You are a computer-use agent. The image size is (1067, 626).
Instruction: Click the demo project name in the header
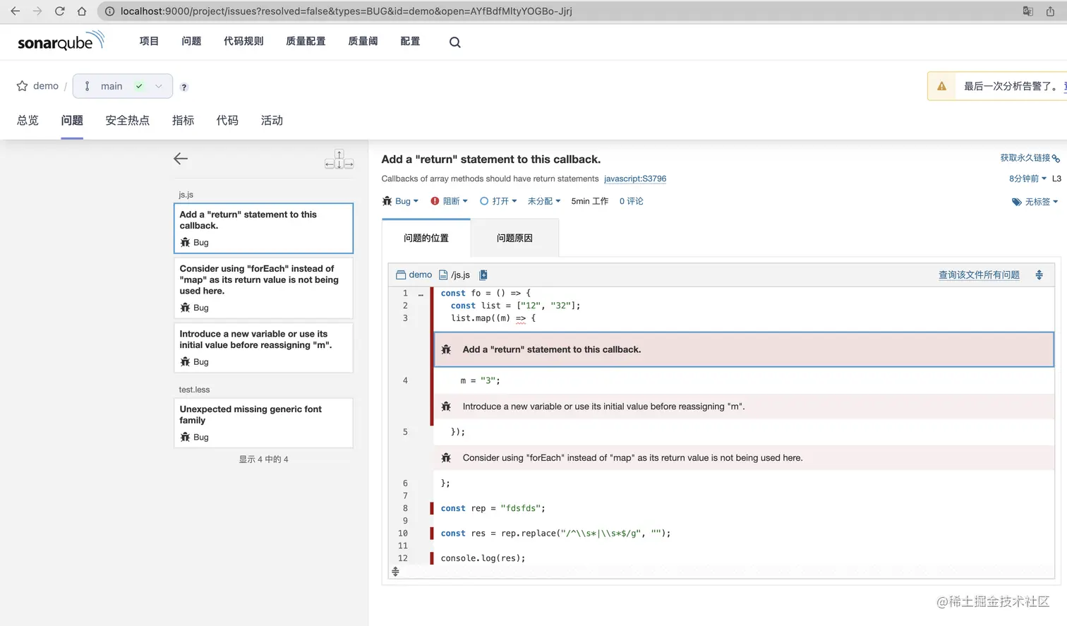tap(46, 86)
